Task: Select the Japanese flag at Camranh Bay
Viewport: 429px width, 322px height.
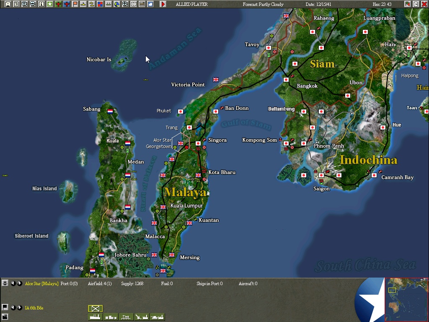Action: 374,175
